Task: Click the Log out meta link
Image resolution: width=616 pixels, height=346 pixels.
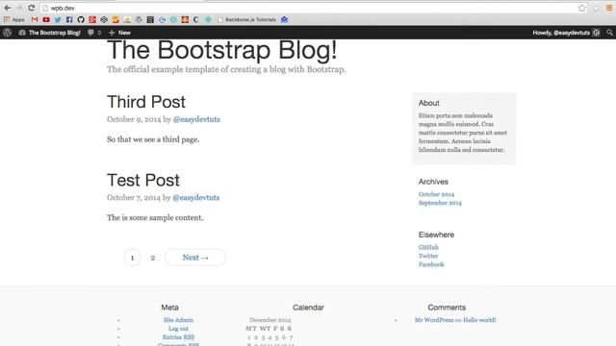Action: point(178,329)
